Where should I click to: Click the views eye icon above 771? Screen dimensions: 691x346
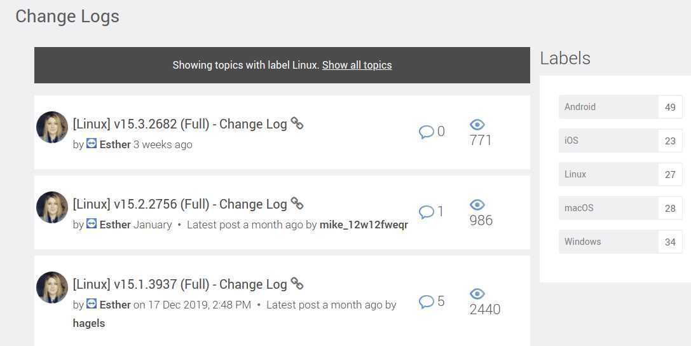pos(477,125)
